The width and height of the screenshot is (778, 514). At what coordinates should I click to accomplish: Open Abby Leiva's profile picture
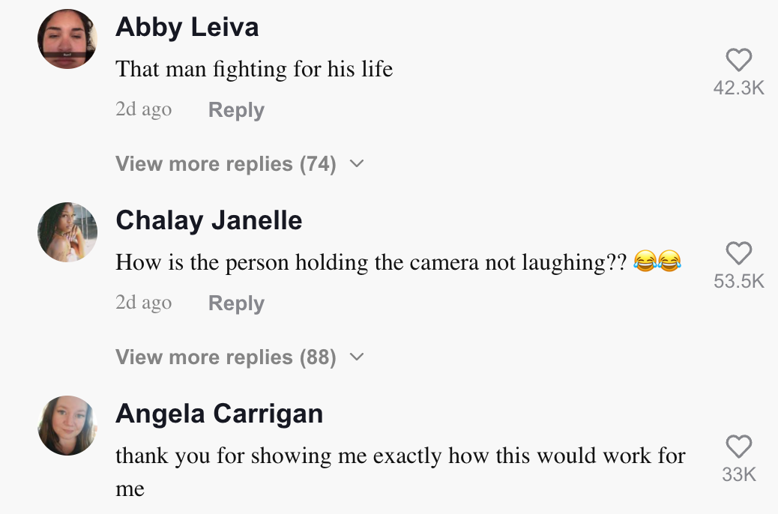point(67,39)
